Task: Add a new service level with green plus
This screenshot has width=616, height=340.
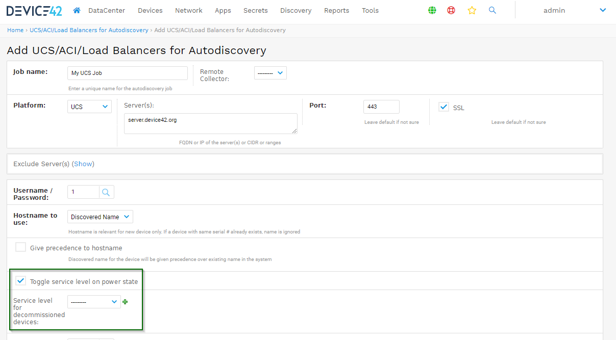Action: 125,302
